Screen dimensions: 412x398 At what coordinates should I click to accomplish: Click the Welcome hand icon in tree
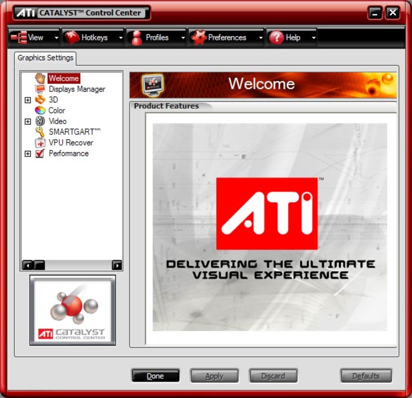[x=40, y=78]
